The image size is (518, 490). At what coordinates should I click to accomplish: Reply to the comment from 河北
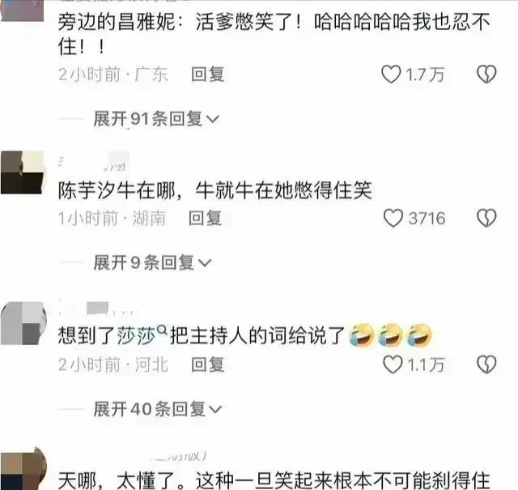(x=208, y=364)
